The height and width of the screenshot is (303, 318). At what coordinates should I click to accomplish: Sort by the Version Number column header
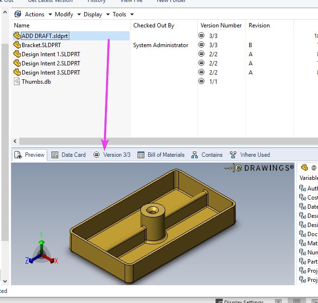click(x=221, y=25)
